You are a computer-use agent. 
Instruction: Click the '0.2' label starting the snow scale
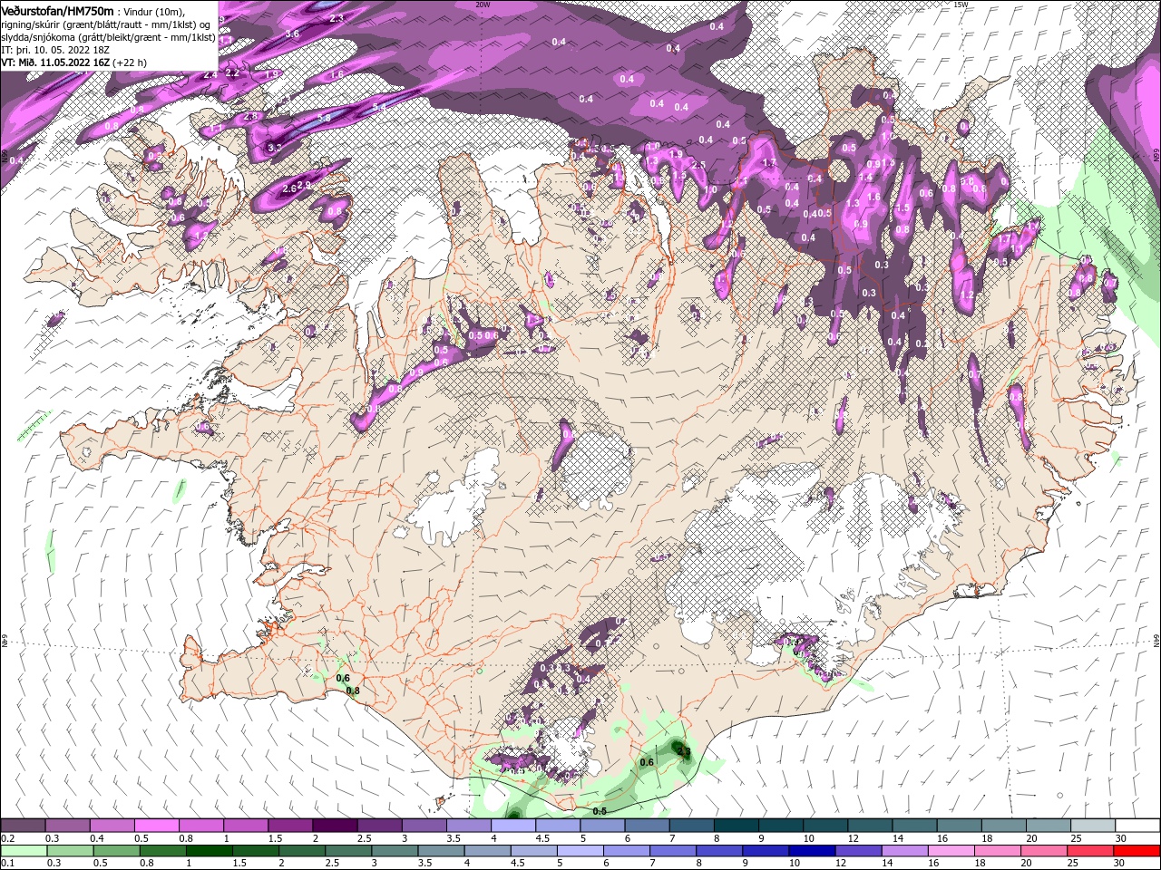point(7,838)
